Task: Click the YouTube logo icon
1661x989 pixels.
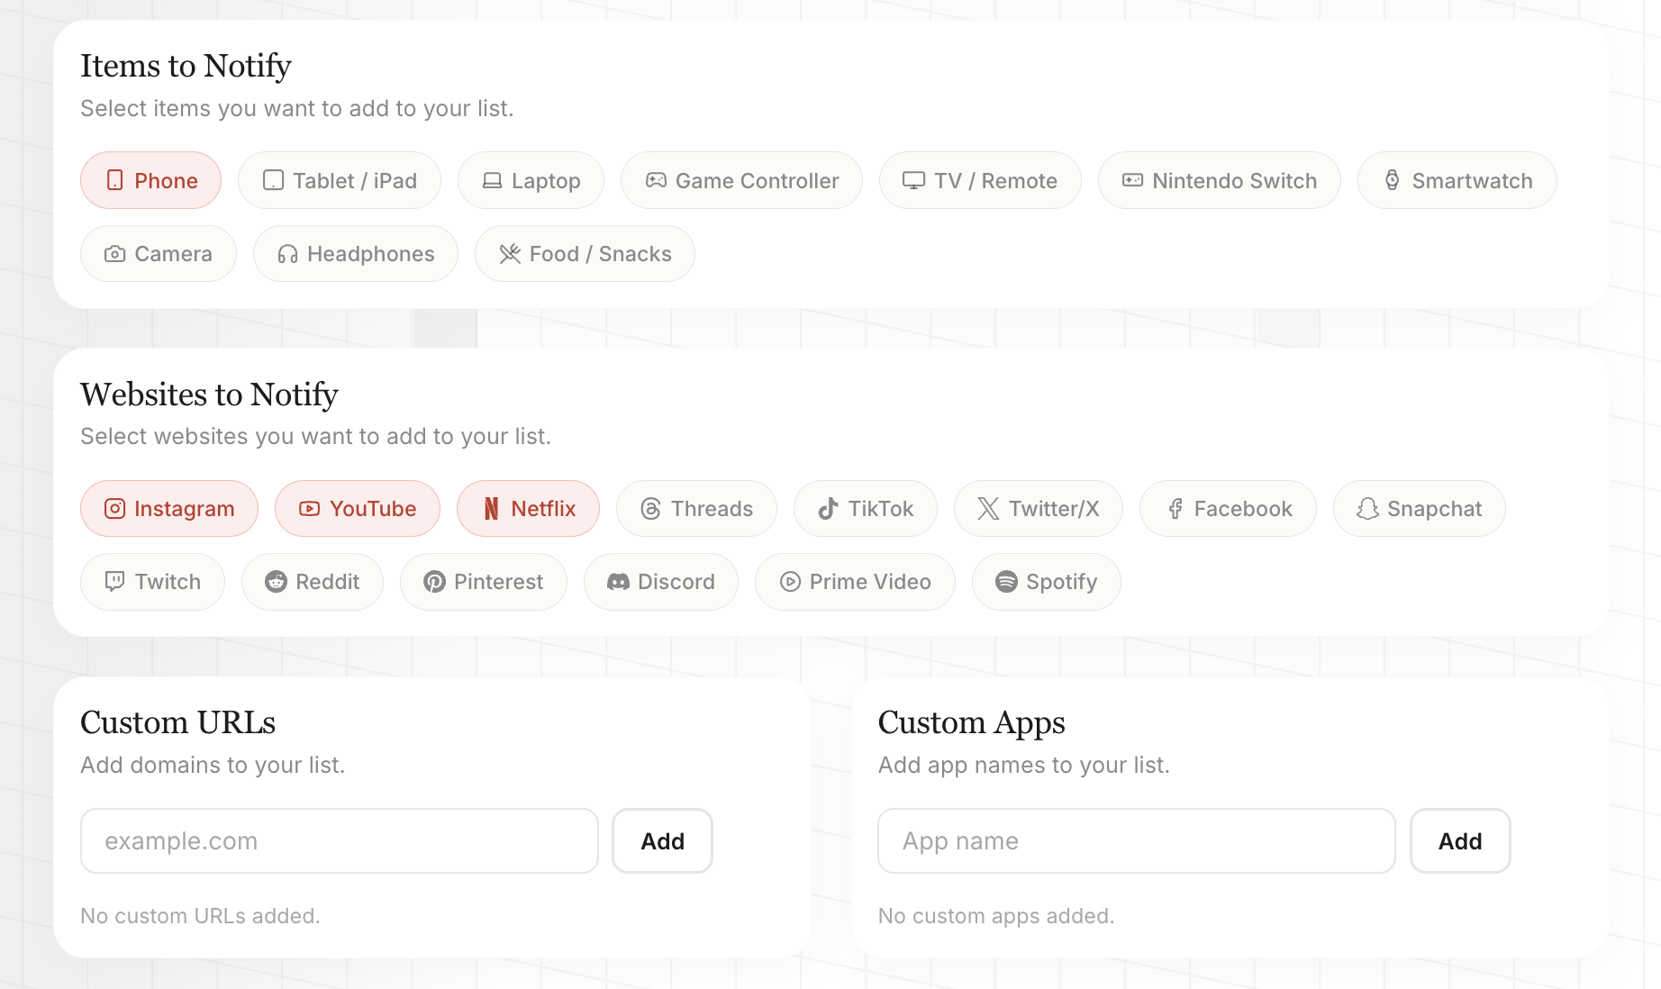Action: coord(310,509)
